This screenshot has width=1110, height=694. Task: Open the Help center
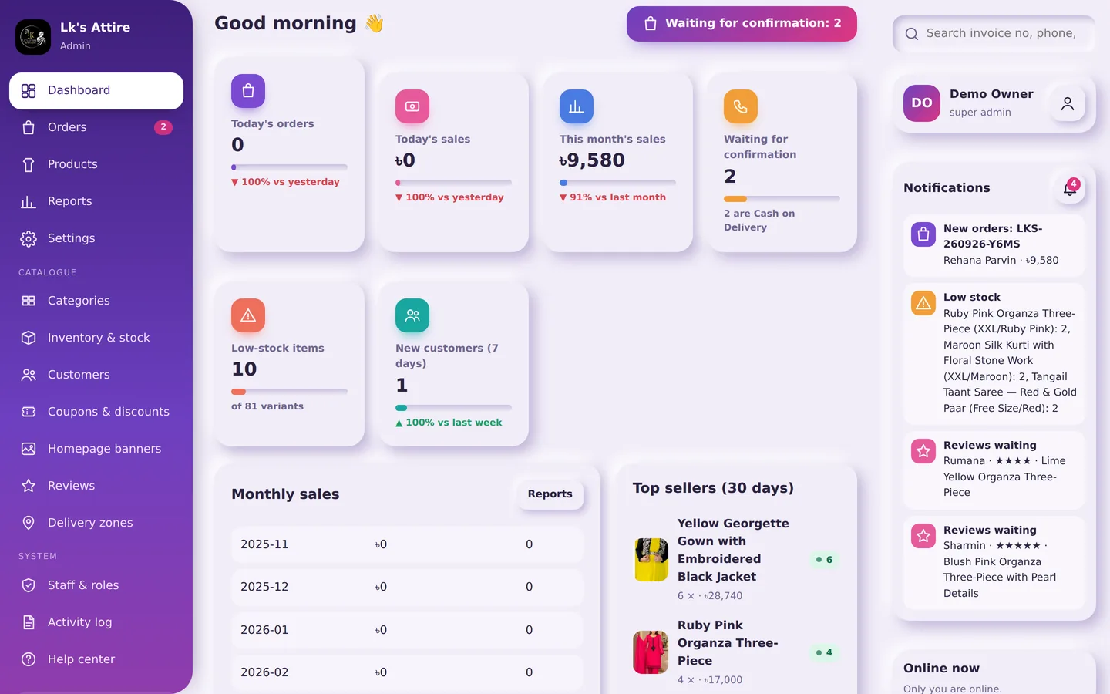coord(96,660)
